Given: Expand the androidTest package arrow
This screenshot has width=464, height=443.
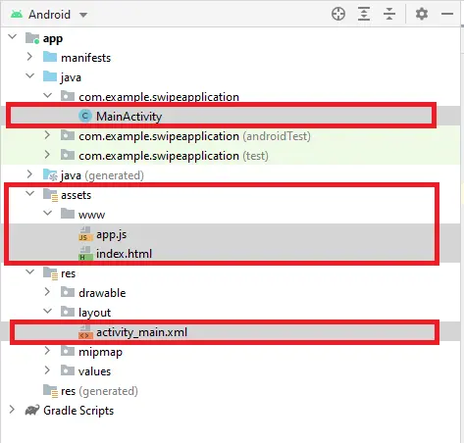Looking at the screenshot, I should [x=47, y=135].
